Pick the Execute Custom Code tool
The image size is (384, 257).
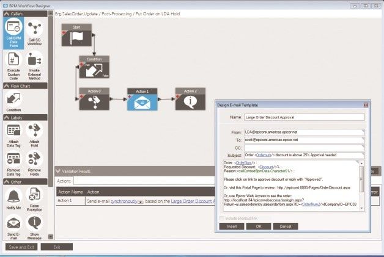tap(13, 67)
